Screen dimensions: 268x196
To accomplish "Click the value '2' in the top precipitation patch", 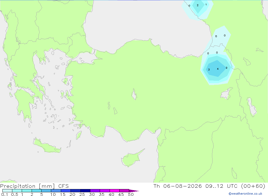I will [x=198, y=5].
